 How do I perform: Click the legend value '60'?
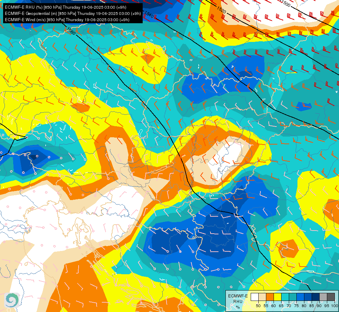[274, 306]
